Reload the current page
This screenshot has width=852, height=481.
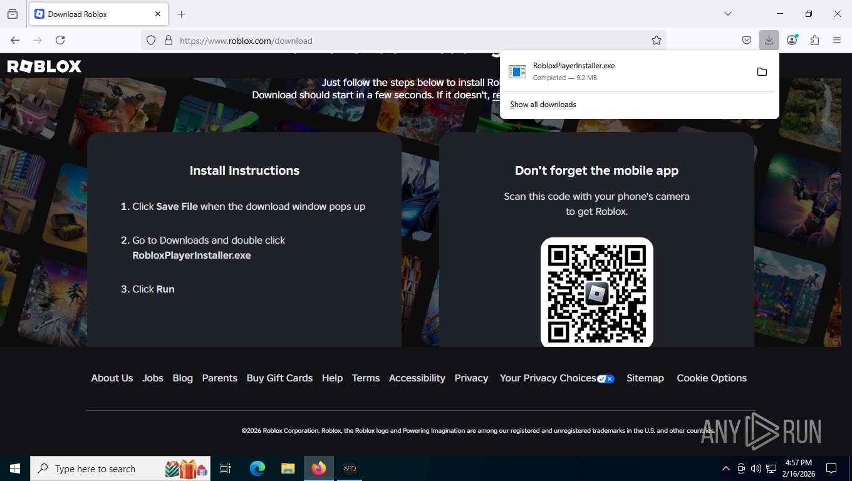tap(60, 40)
